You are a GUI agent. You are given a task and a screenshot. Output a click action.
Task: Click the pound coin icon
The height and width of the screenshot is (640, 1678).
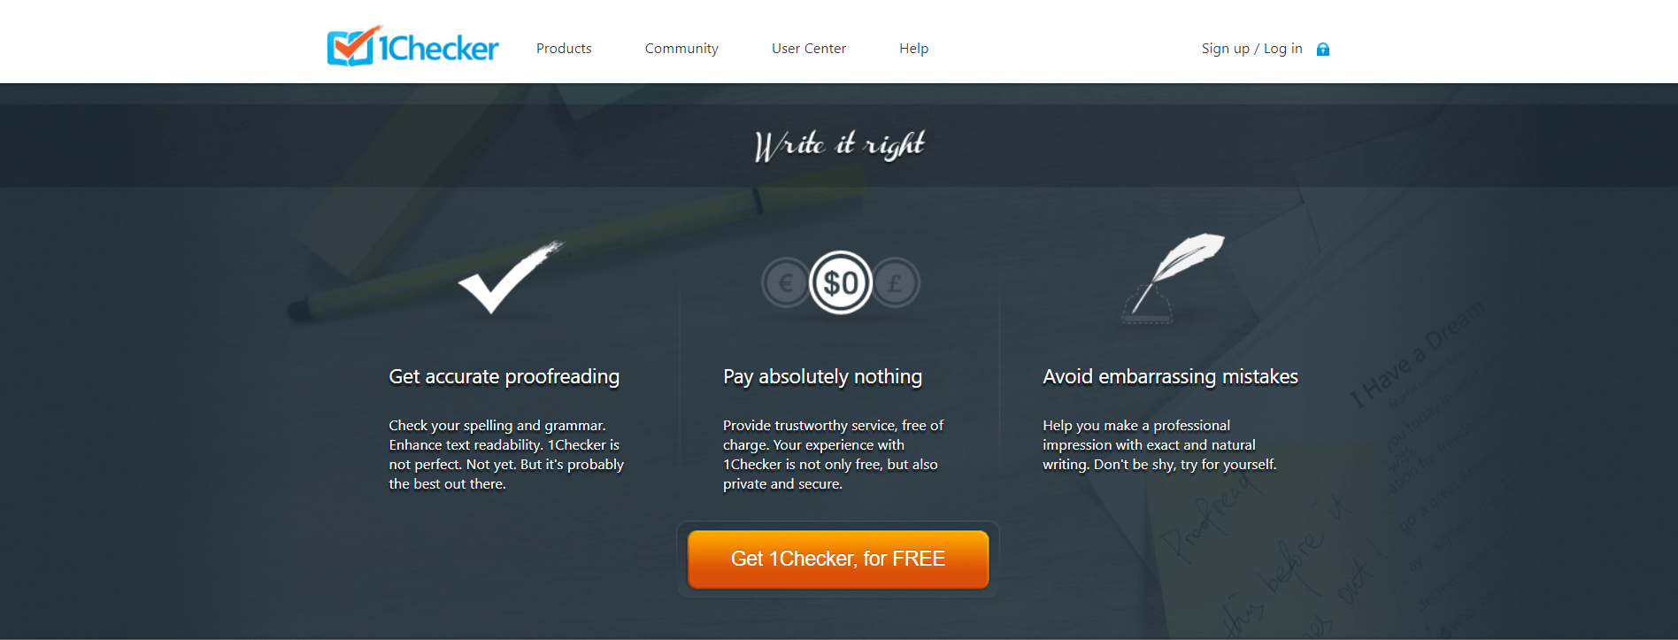897,283
